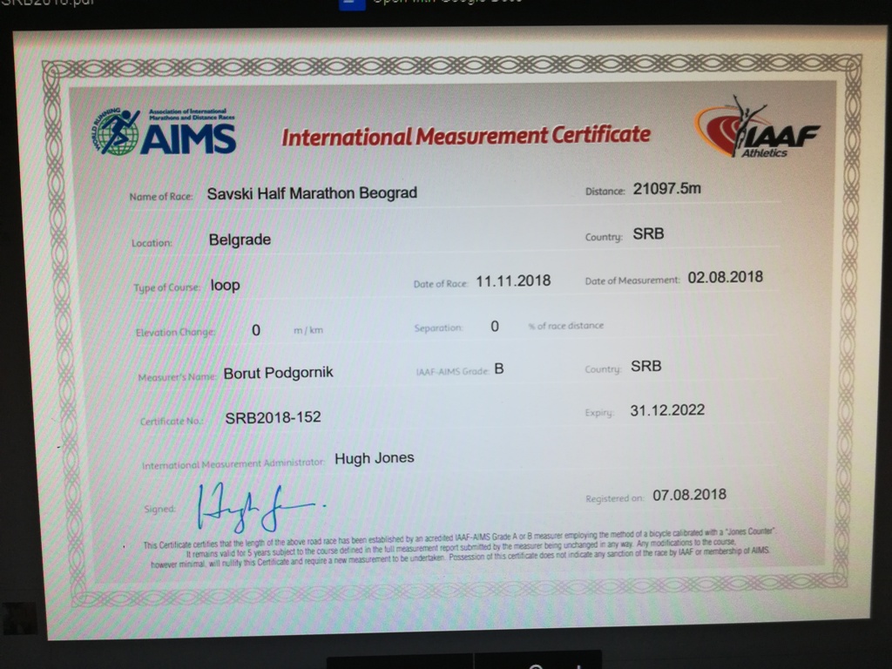Click the IAAF-AIMS Grade value 'B'
The height and width of the screenshot is (669, 892).
coord(499,369)
